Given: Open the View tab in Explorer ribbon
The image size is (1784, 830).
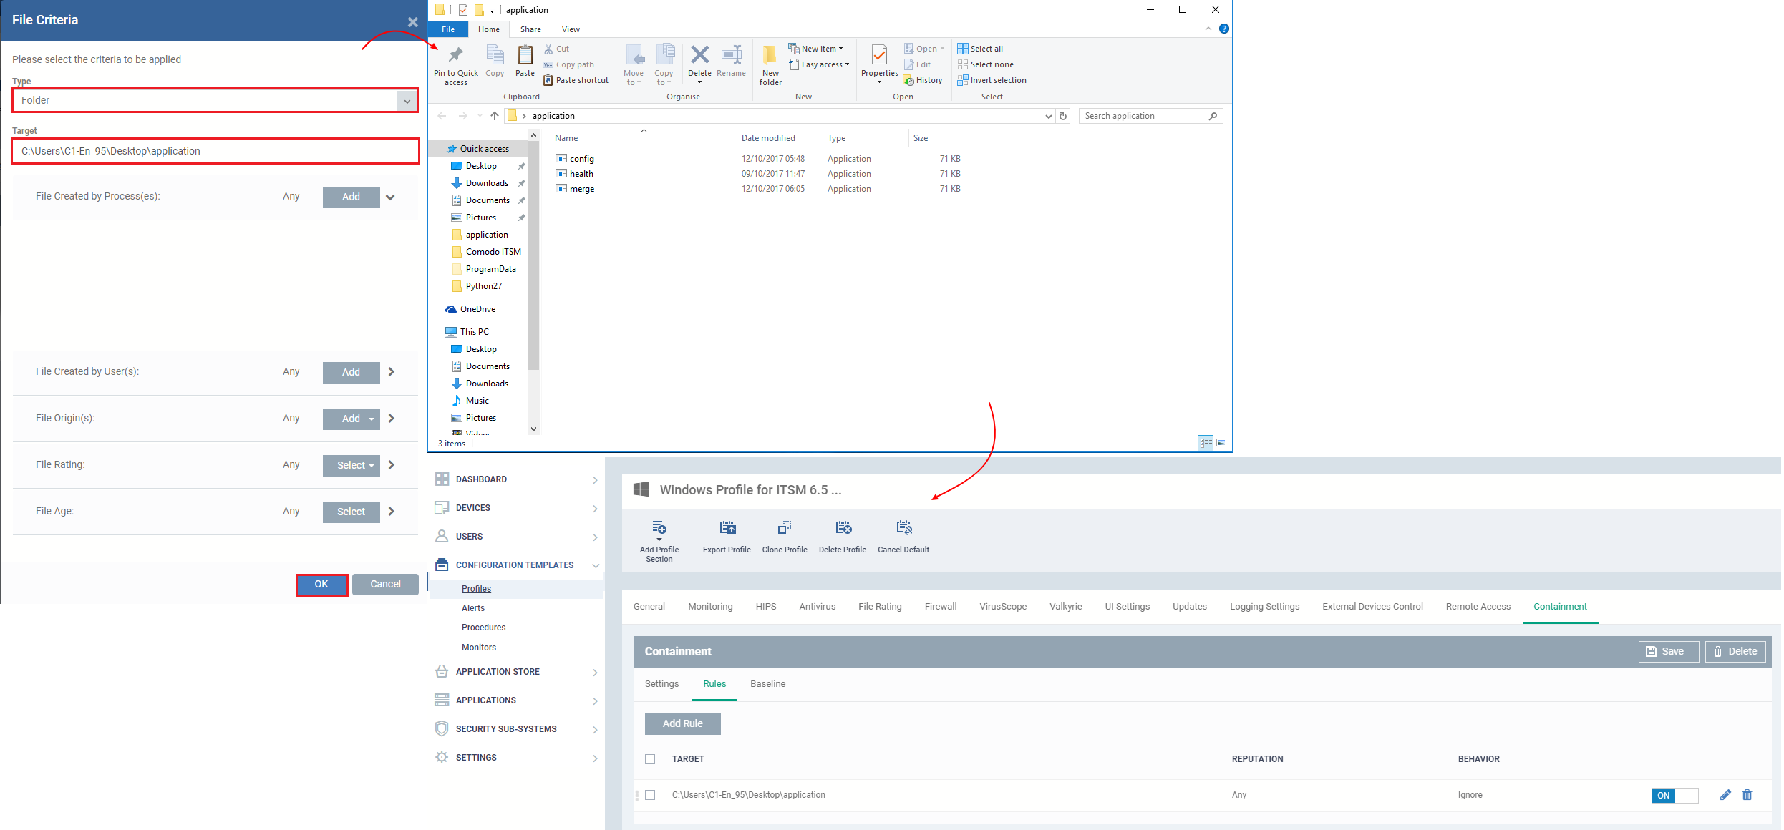Looking at the screenshot, I should point(571,29).
